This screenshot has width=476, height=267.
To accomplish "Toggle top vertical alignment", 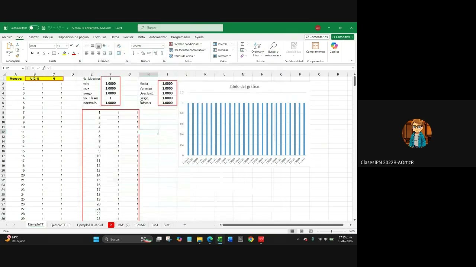I will (86, 46).
